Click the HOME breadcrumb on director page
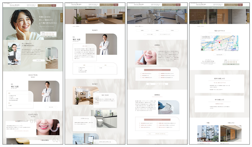The image size is (252, 147). [74, 26]
